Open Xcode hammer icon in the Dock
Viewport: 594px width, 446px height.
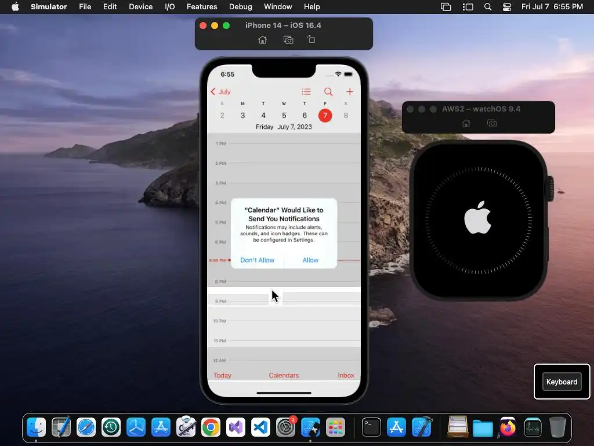click(x=421, y=427)
